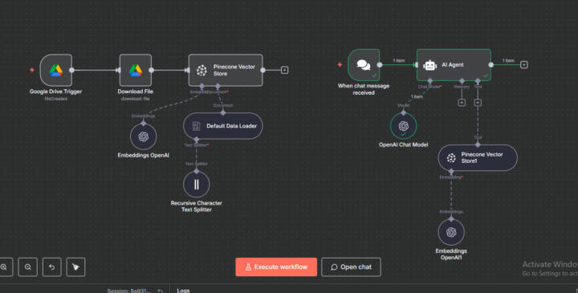
Task: Open the chat message trigger node
Action: pos(364,65)
